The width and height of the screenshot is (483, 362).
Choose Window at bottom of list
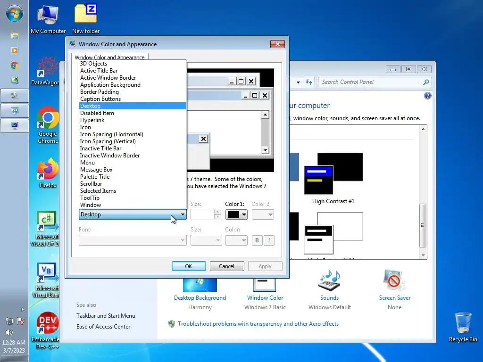click(133, 205)
